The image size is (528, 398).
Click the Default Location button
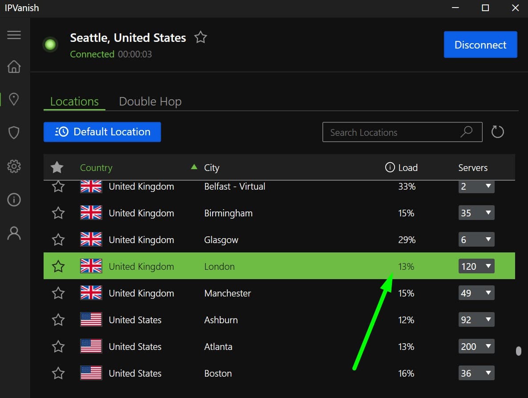point(102,132)
